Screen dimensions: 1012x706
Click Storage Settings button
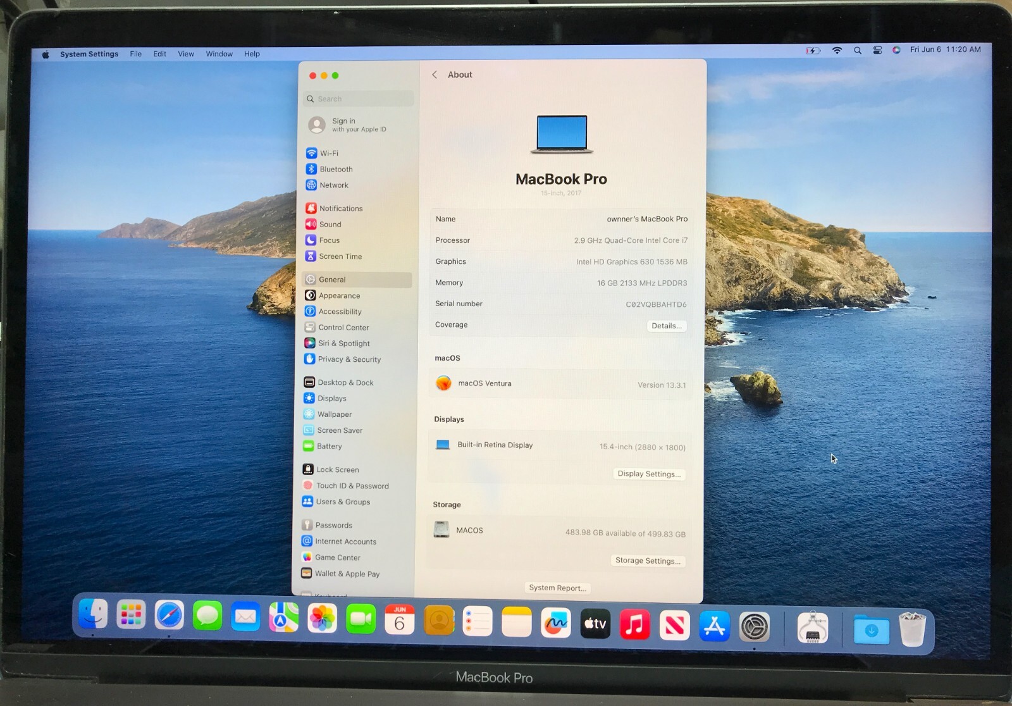coord(648,560)
